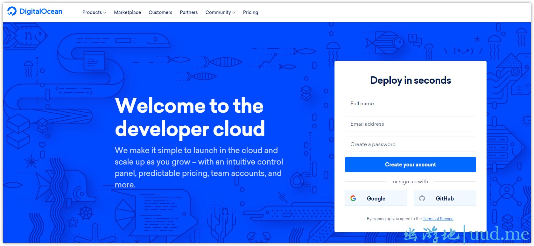Open the Pricing page
The height and width of the screenshot is (246, 534).
point(250,12)
